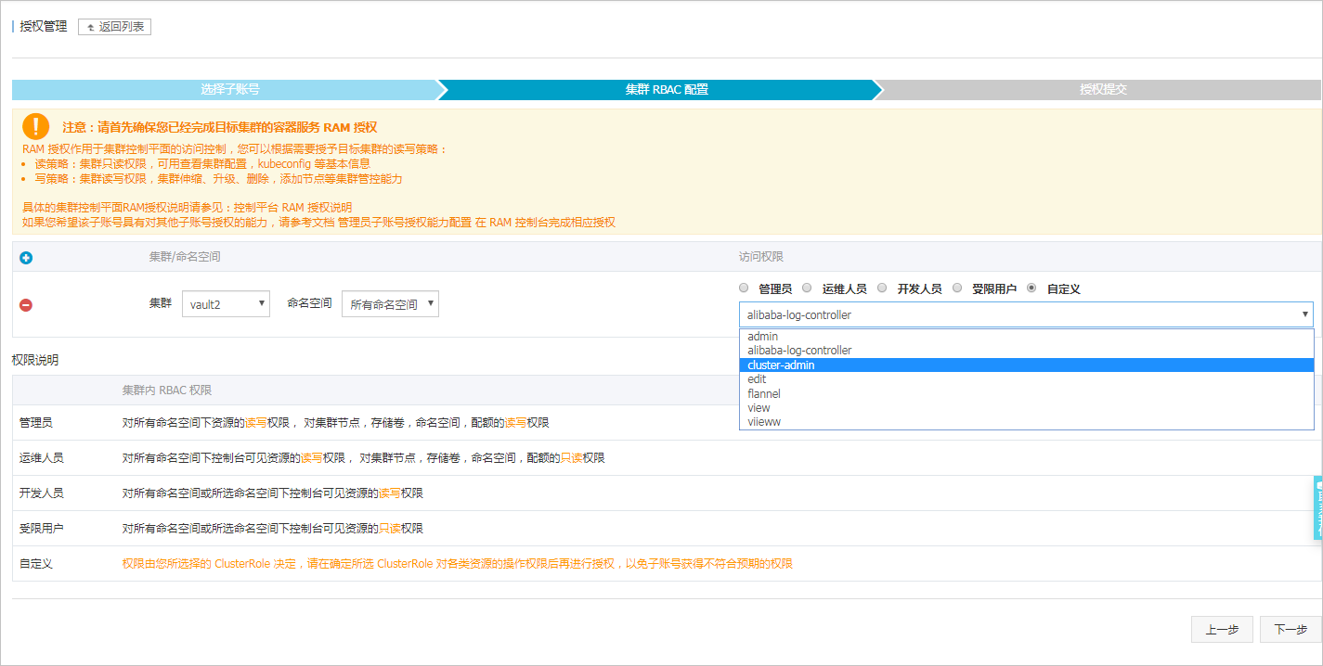
Task: Click the 集群/命名空间 column header
Action: (185, 257)
